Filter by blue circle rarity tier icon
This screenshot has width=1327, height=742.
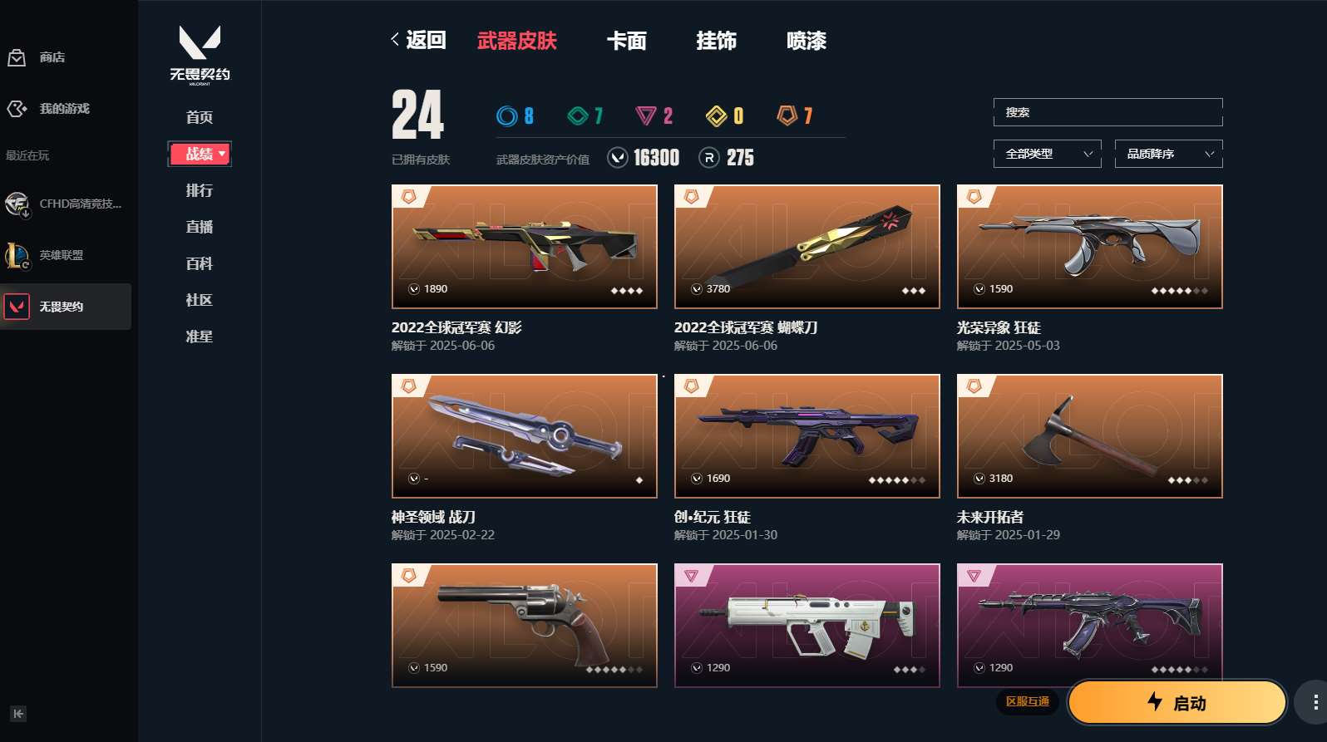coord(506,116)
